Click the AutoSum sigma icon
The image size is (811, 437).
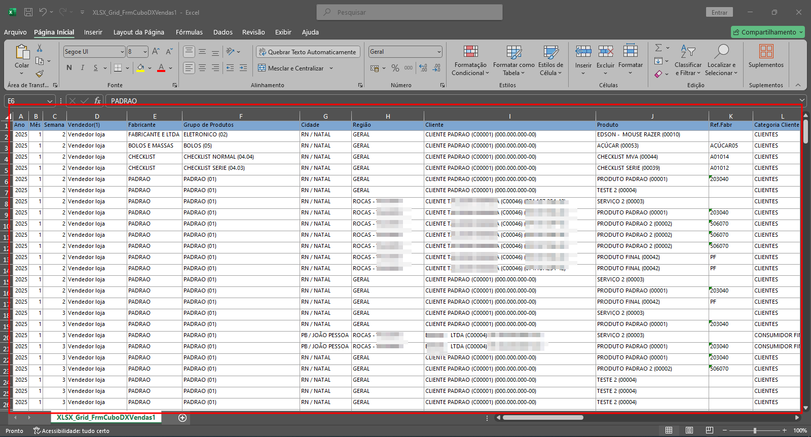658,48
